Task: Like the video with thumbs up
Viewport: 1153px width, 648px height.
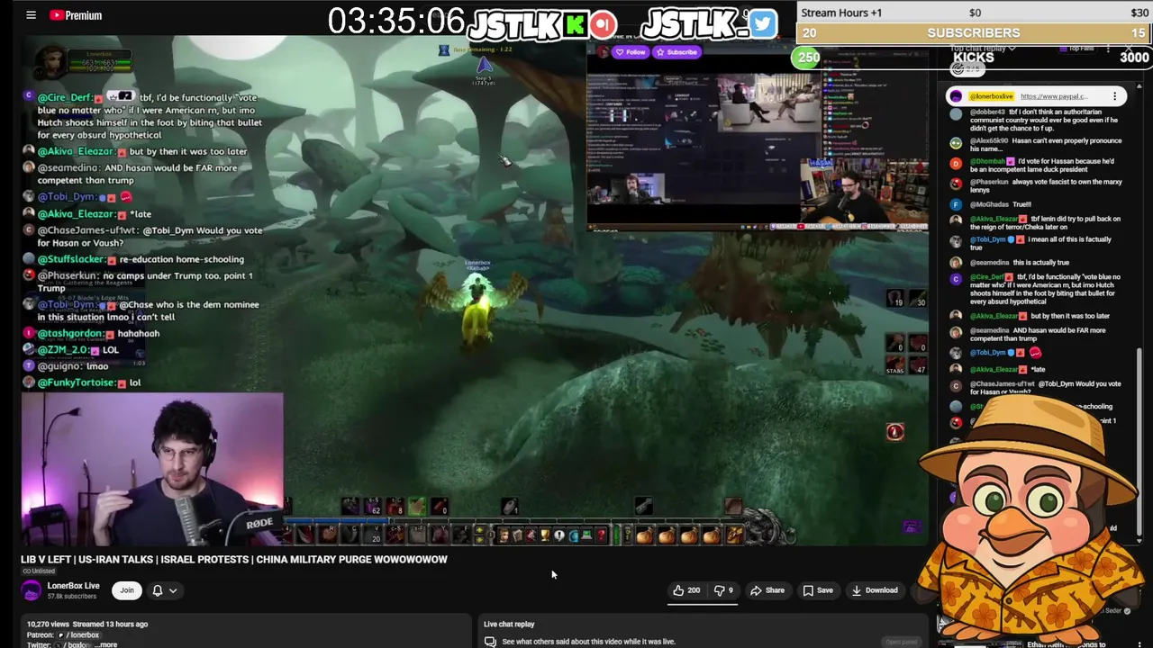Action: 685,590
